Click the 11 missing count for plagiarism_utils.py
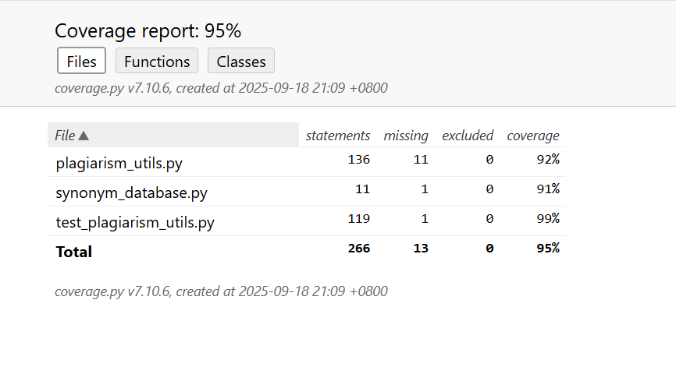 pos(421,160)
